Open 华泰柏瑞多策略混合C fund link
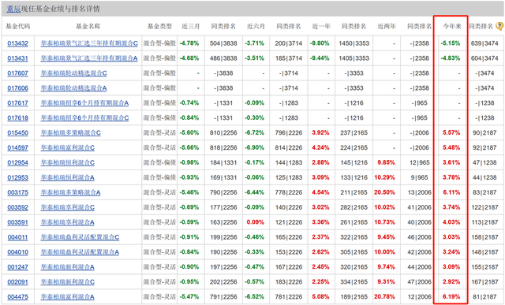Screen dimensions: 505x305 tap(70, 133)
